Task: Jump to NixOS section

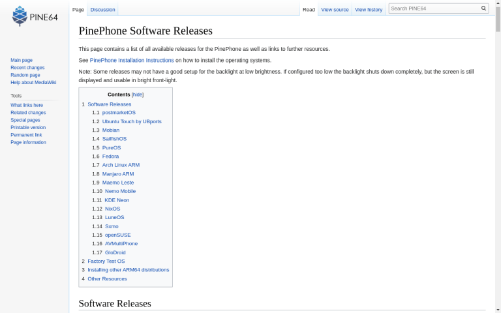Action: click(x=112, y=209)
